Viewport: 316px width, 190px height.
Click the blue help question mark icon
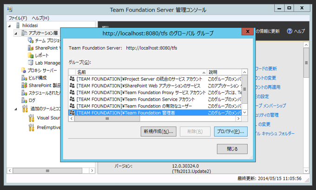pos(290,31)
